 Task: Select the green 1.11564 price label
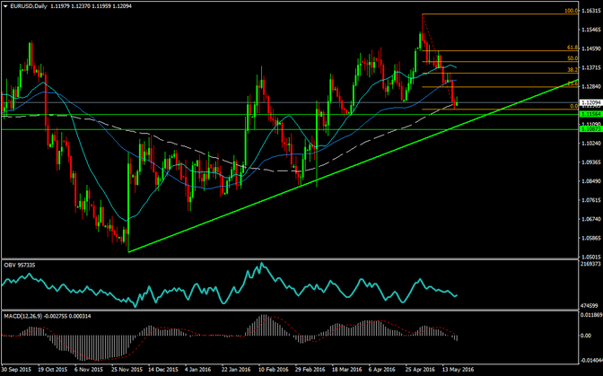590,115
